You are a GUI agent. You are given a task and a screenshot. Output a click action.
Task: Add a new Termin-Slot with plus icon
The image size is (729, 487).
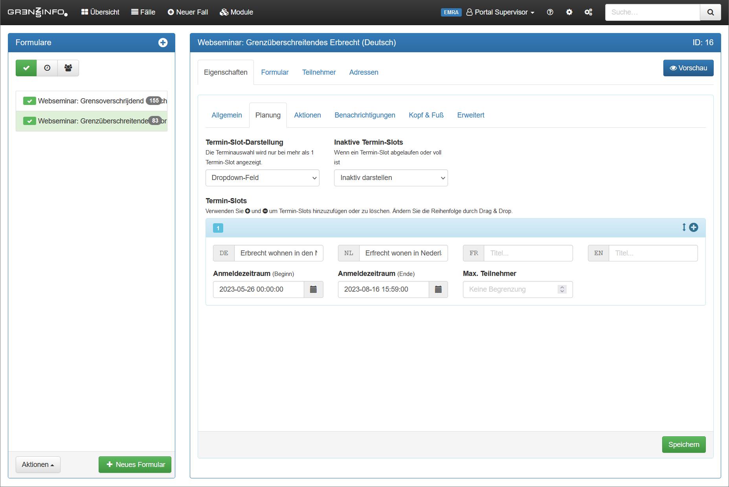[694, 228]
